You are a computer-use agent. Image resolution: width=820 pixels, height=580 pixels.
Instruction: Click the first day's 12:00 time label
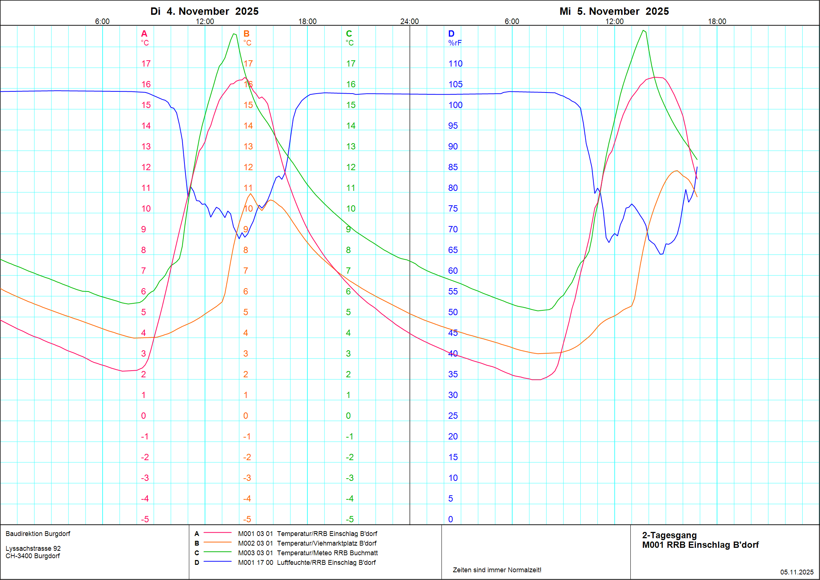click(205, 21)
